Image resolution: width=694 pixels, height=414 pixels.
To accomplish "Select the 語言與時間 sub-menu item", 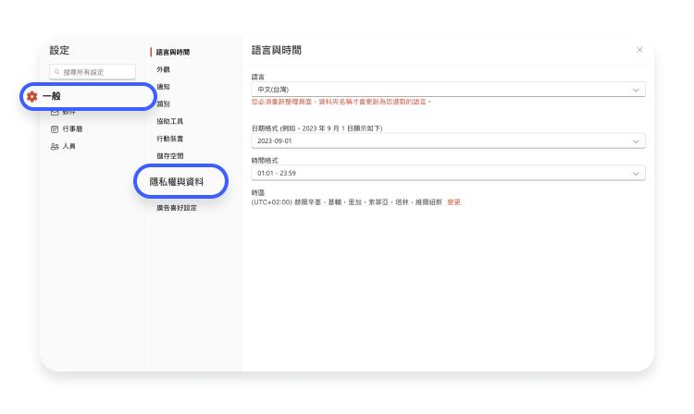I will [173, 52].
